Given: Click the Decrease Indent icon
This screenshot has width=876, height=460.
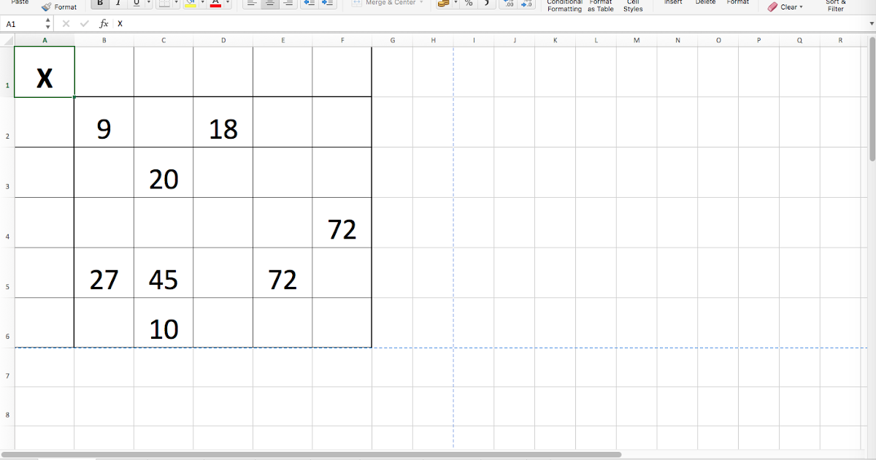Looking at the screenshot, I should click(310, 3).
